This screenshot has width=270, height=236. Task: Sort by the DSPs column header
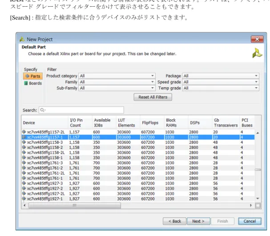pyautogui.click(x=200, y=122)
